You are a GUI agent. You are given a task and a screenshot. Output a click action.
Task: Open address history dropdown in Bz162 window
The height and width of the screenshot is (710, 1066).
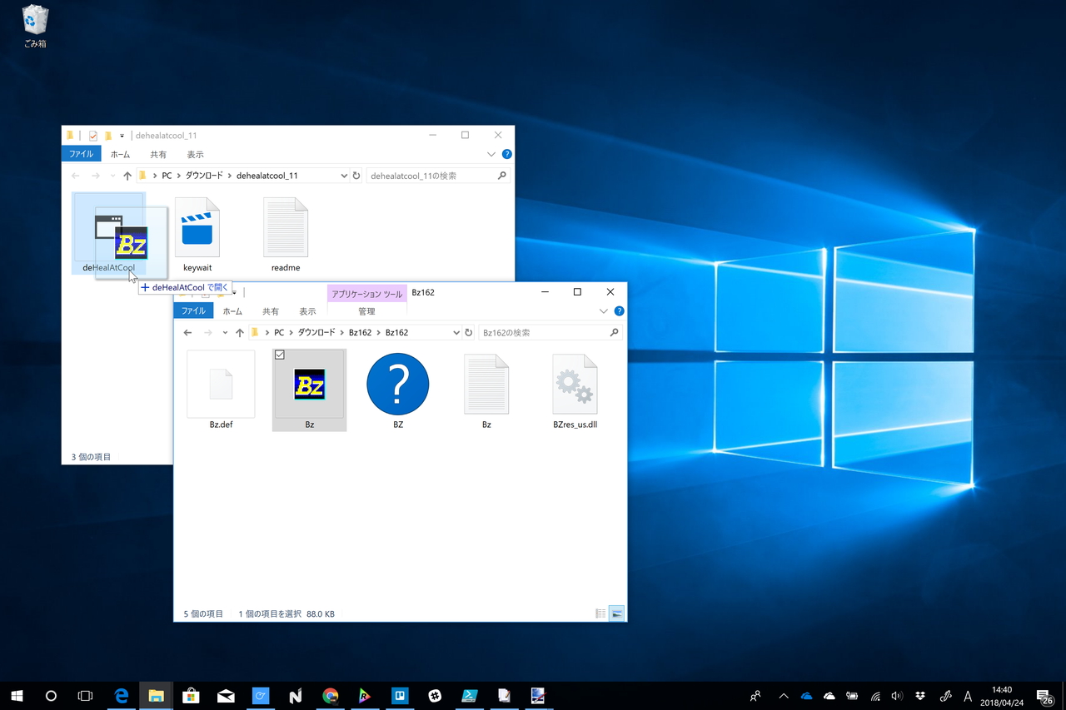pos(456,332)
